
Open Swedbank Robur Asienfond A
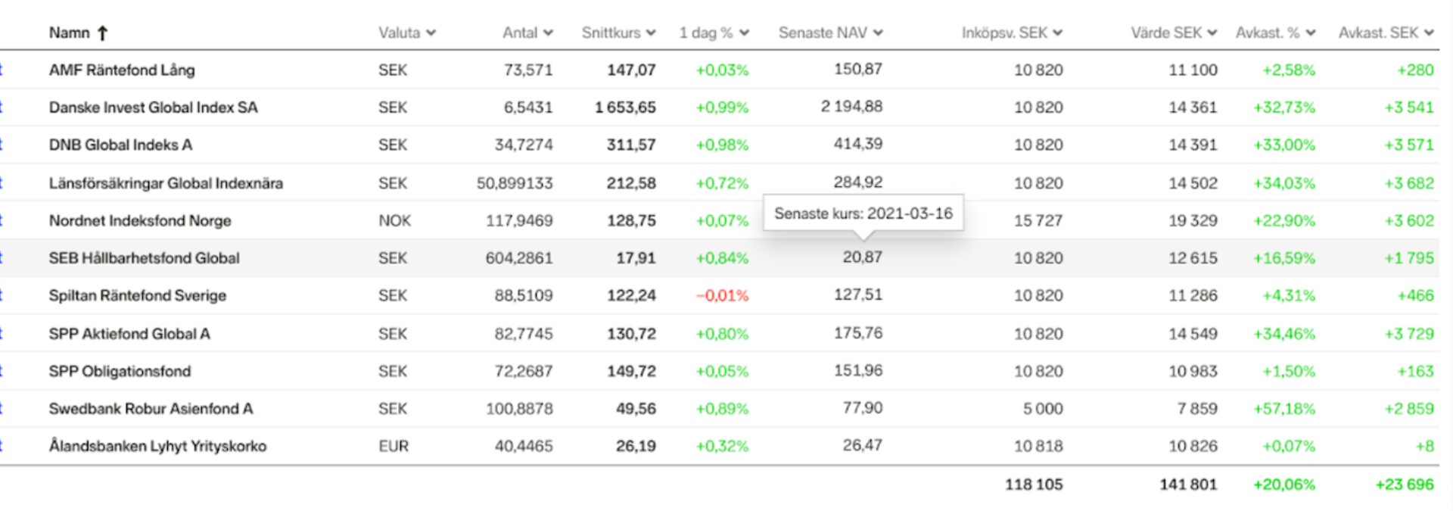[151, 409]
